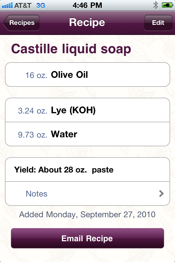Screen dimensions: 175x262
Task: Tap the 3.24 oz. lye amount
Action: (33, 111)
